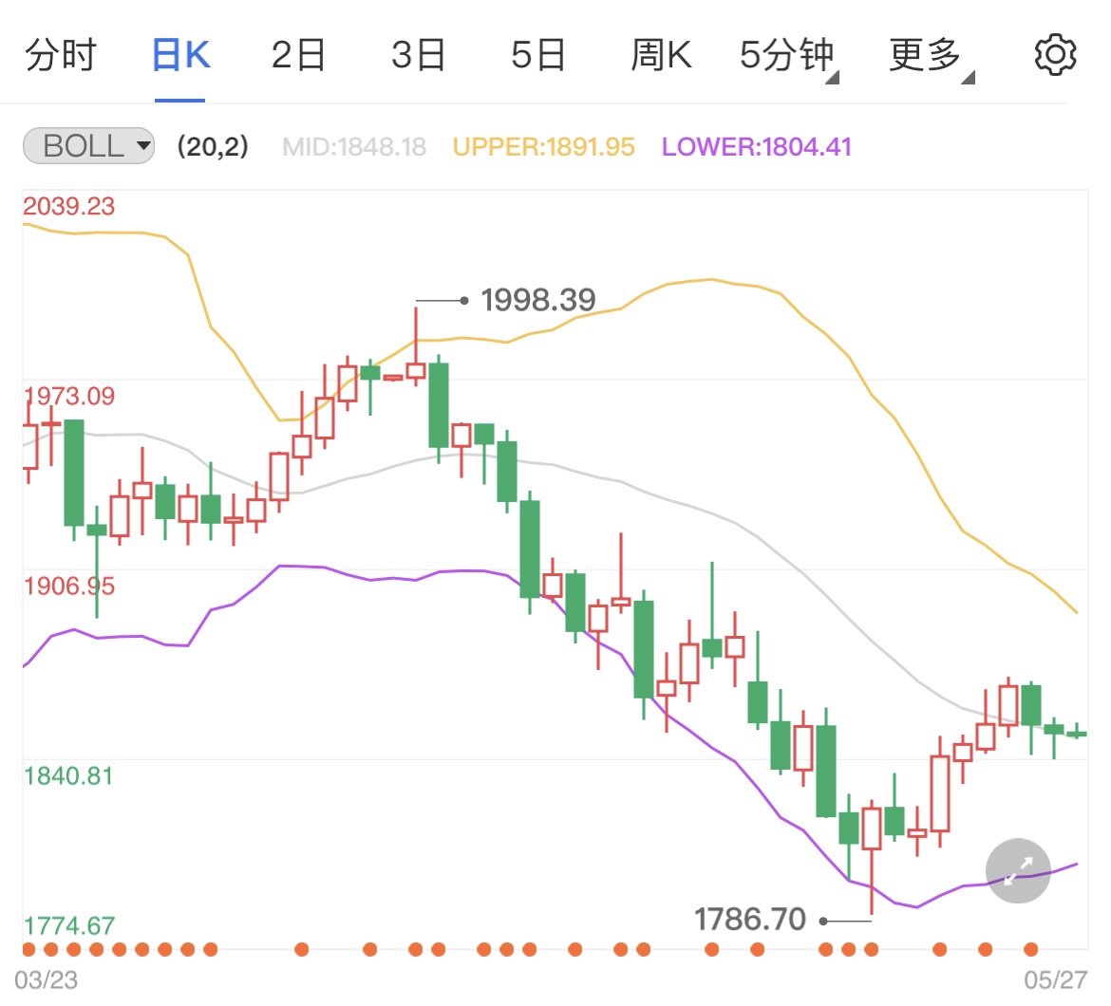This screenshot has height=1006, width=1111.
Task: Select the 3日 chart view
Action: click(418, 55)
